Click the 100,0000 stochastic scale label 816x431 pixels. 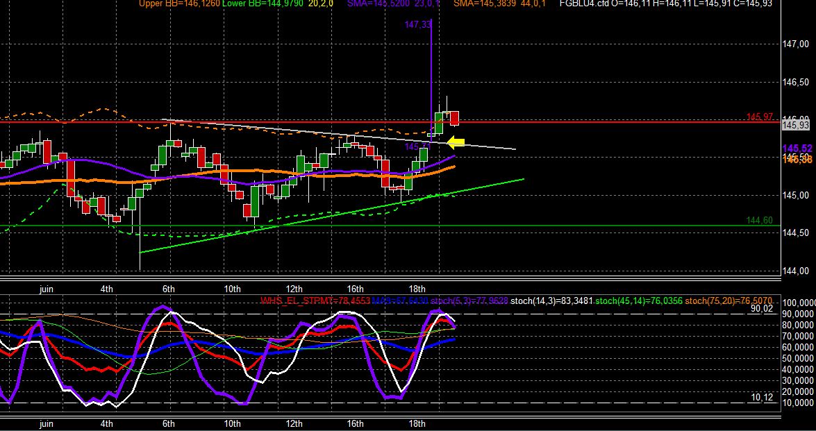[798, 303]
